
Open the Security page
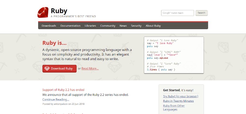click(x=136, y=26)
